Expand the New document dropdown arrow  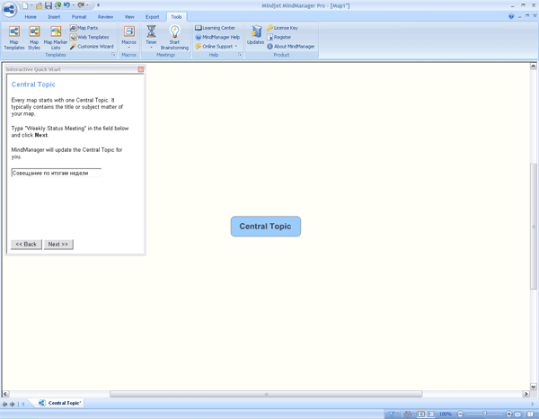31,5
